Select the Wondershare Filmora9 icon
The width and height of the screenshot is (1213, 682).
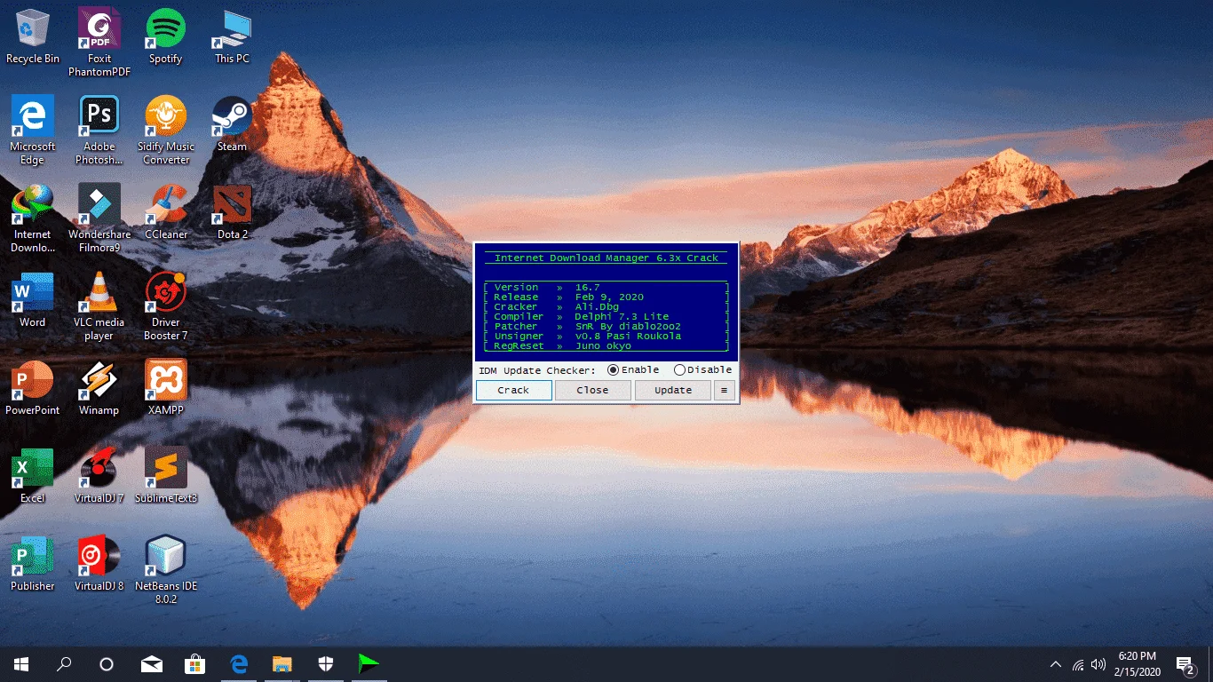click(x=99, y=218)
